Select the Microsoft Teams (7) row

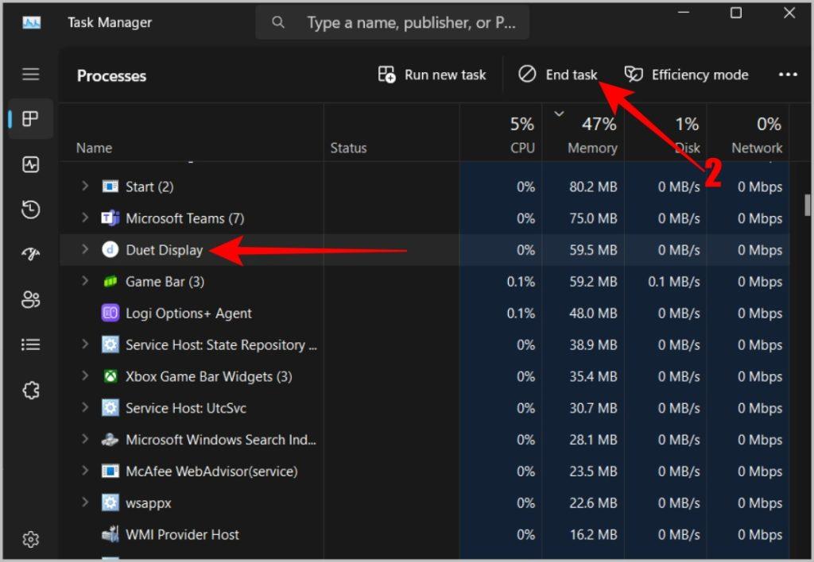[424, 218]
